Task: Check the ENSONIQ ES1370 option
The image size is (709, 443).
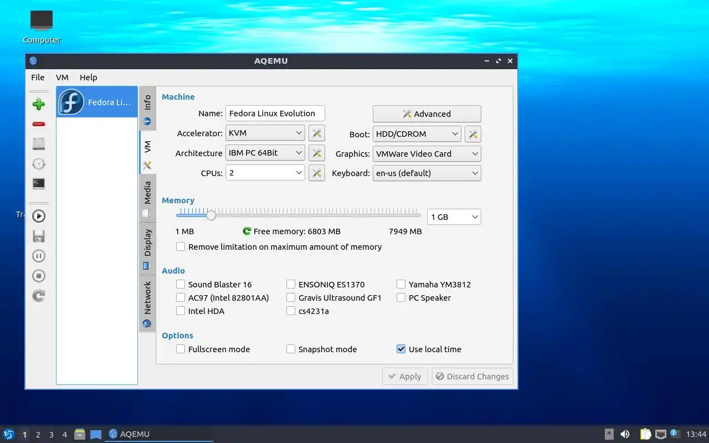Action: (x=326, y=285)
